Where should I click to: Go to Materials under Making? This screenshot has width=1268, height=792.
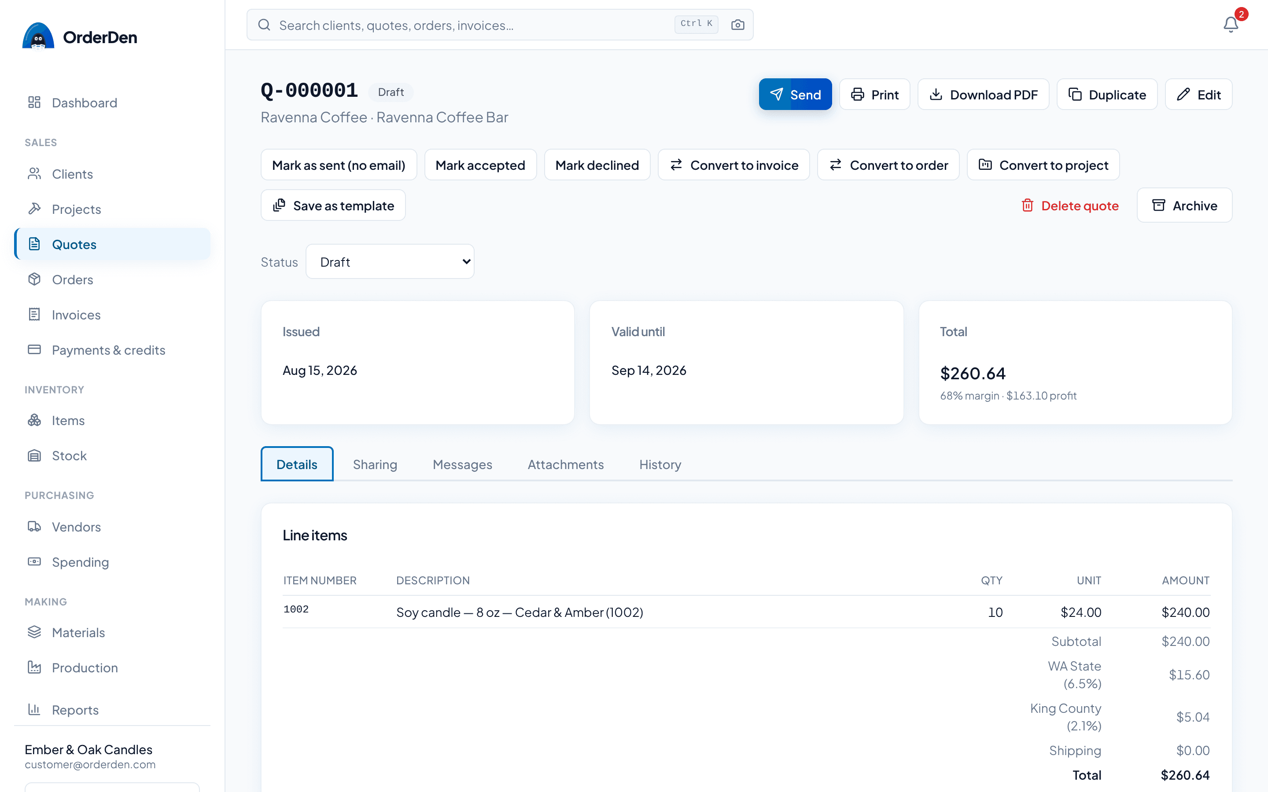tap(112, 632)
